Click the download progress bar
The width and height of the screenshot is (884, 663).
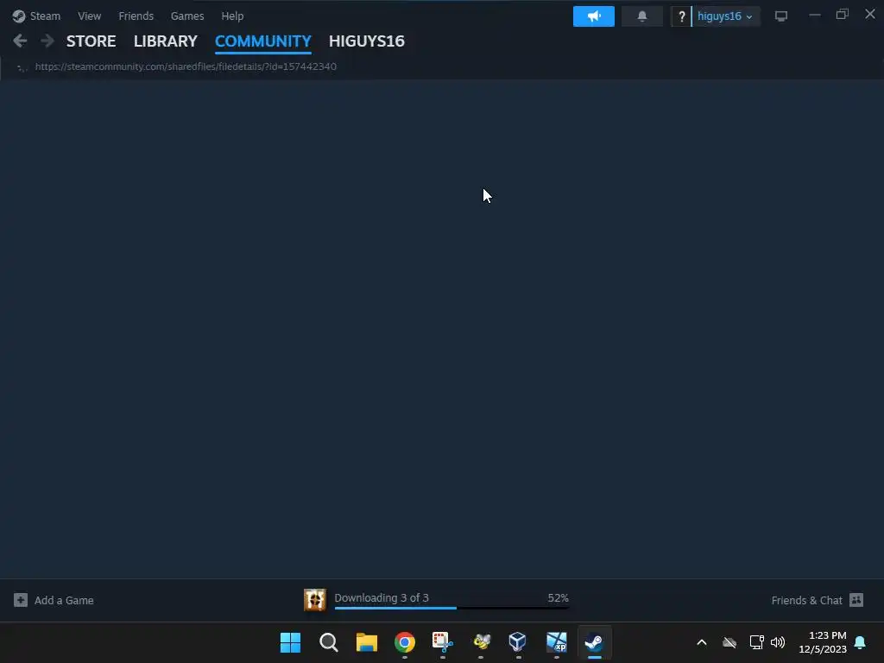tap(451, 608)
